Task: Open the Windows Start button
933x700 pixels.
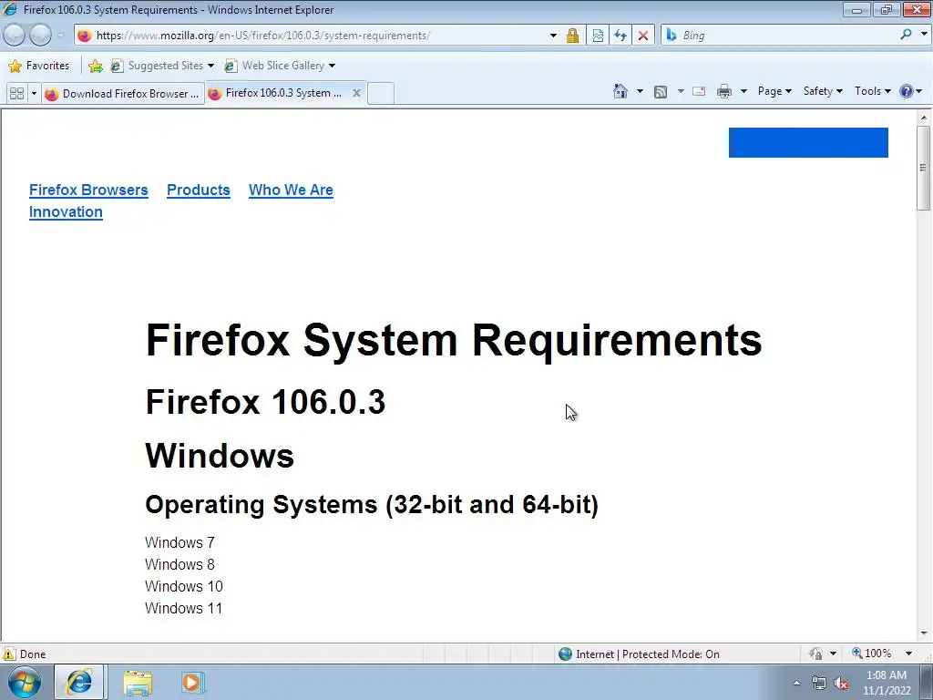Action: [24, 682]
